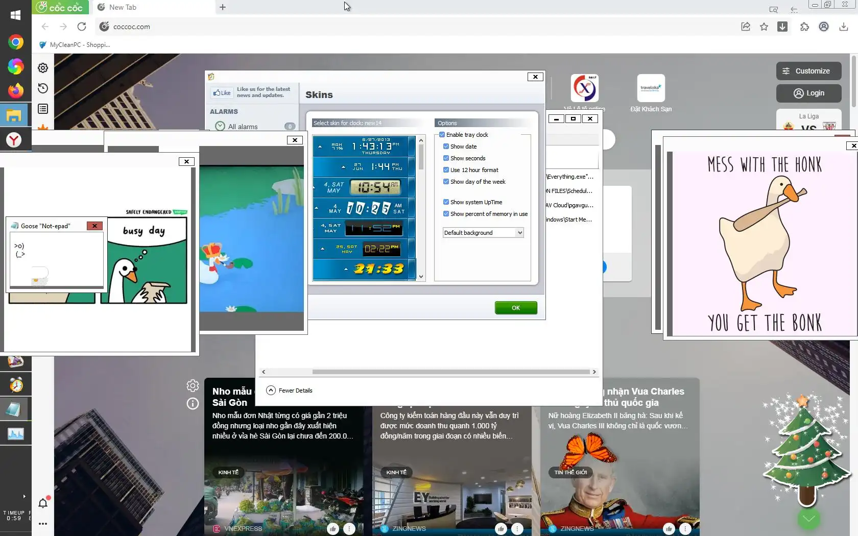
Task: Disable Use 12 hour format
Action: [446, 170]
